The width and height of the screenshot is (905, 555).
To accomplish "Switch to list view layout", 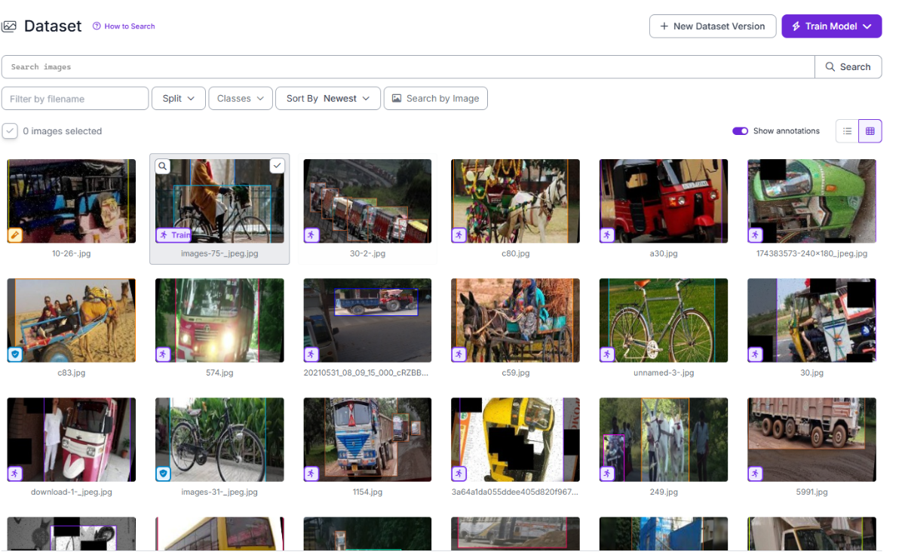I will [847, 131].
